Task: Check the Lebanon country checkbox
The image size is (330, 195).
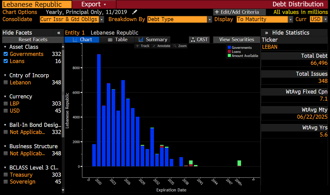Action: pyautogui.click(x=6, y=82)
